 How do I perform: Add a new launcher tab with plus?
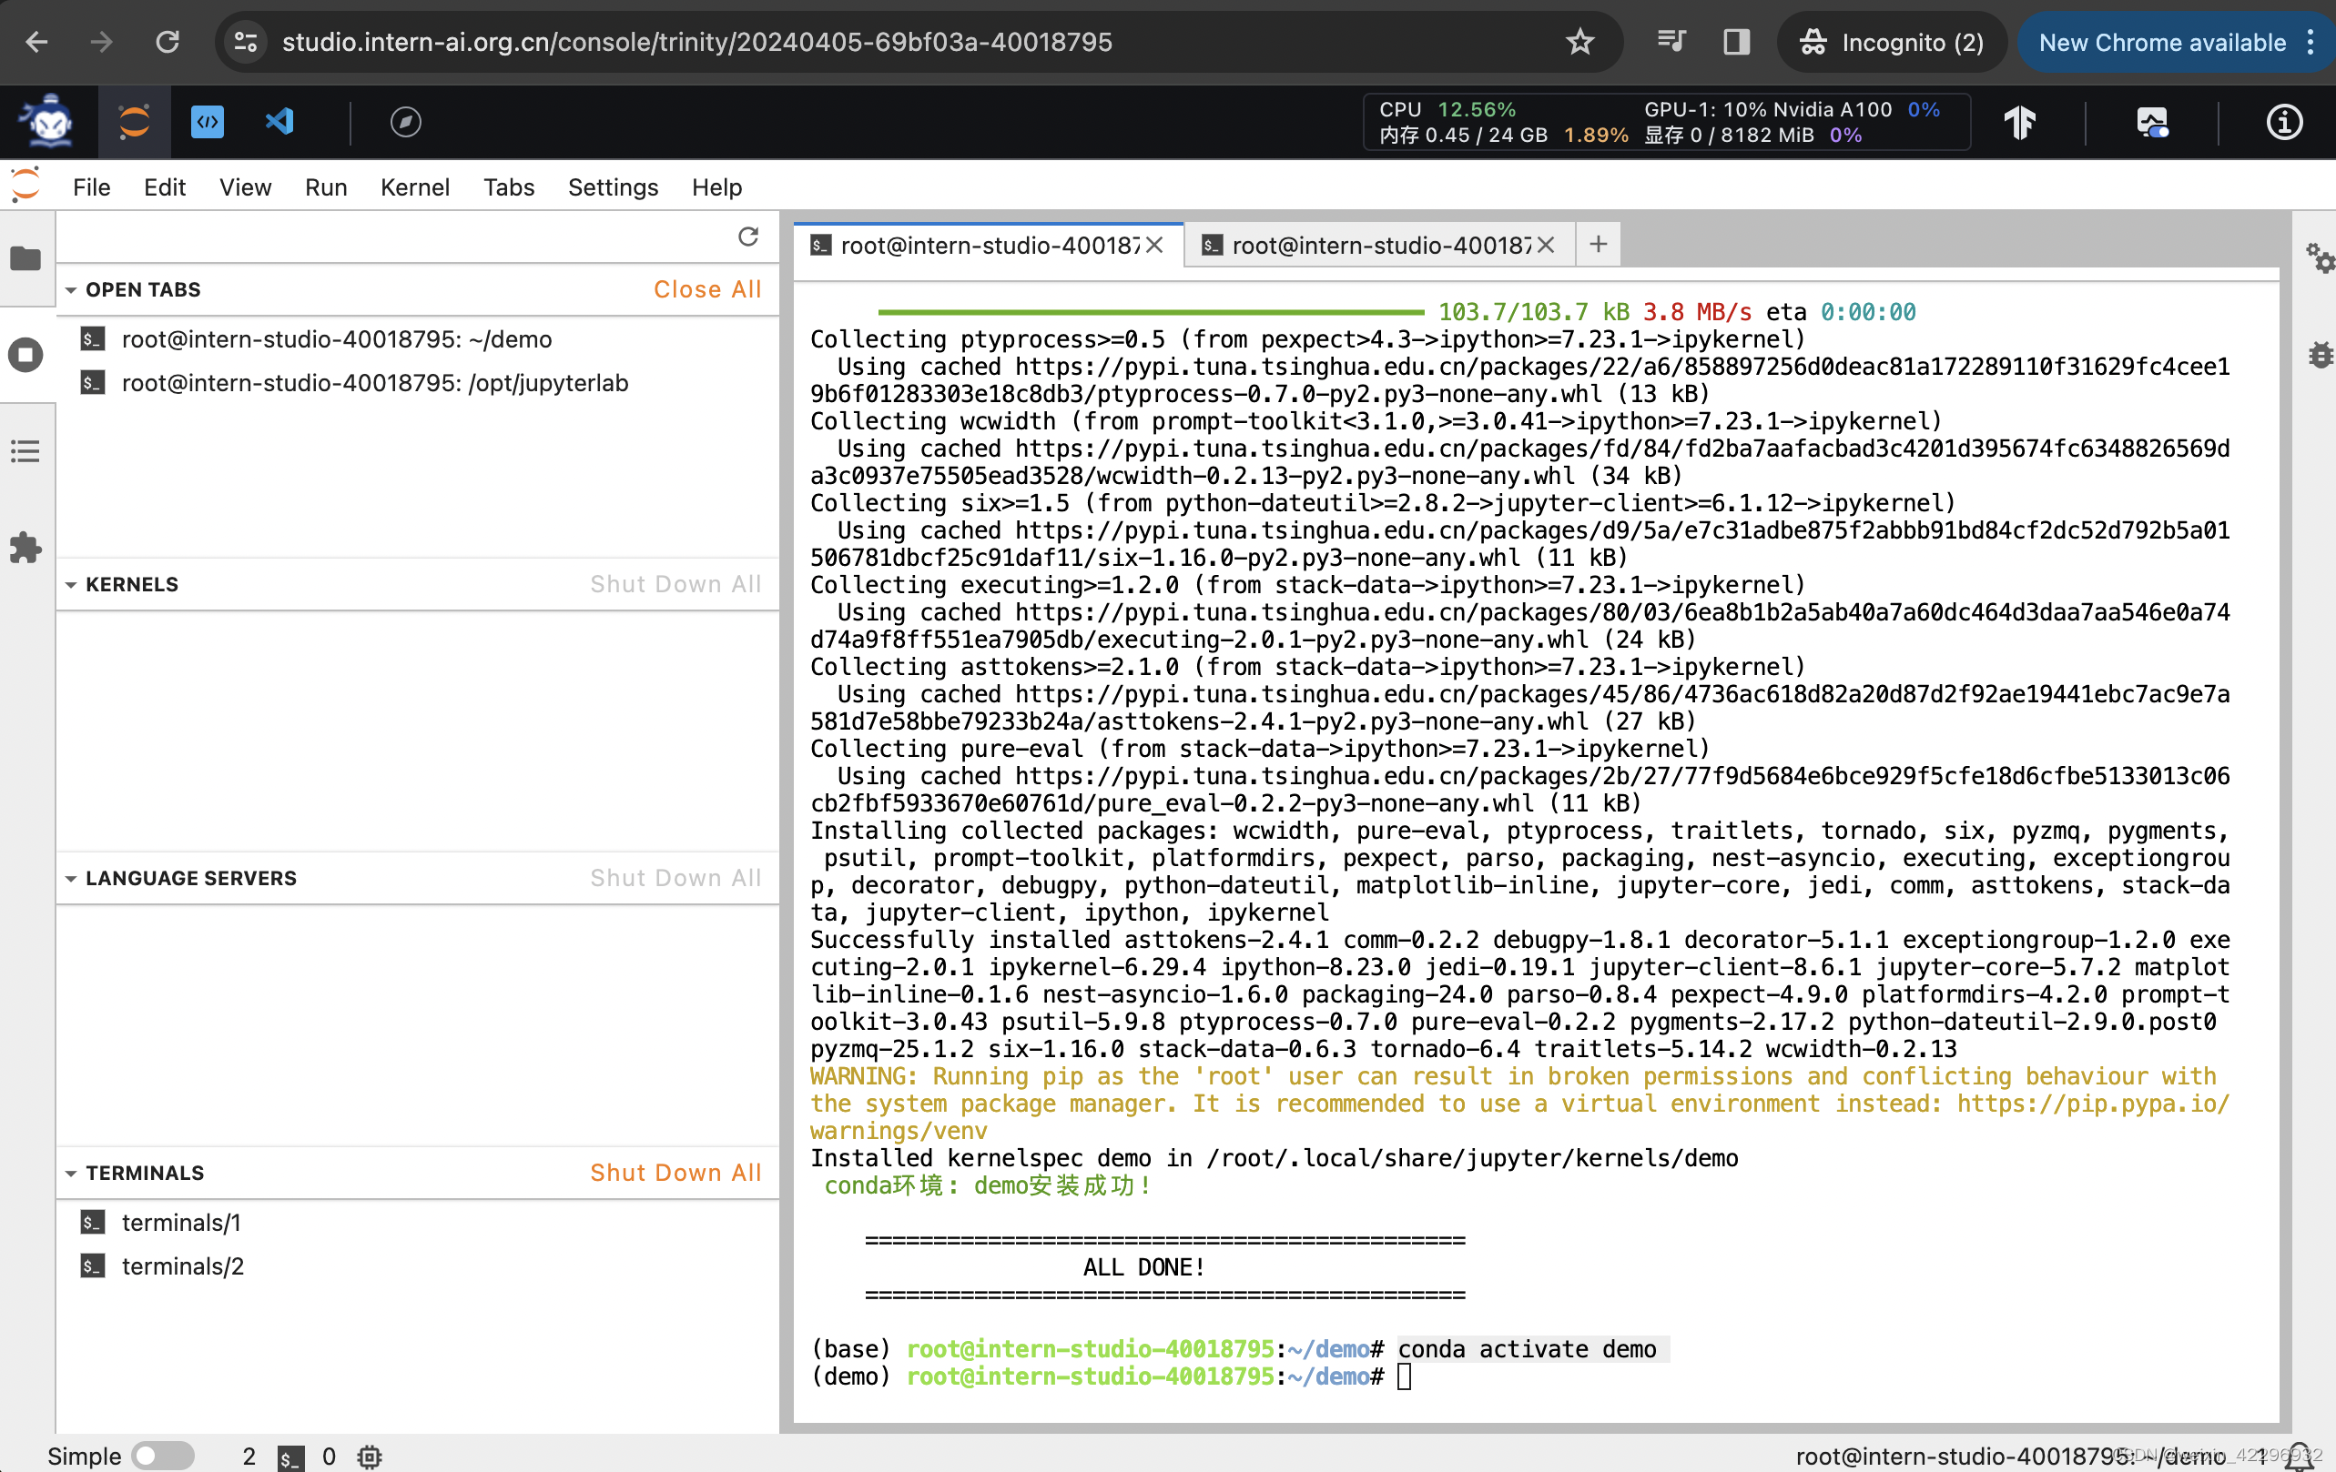tap(1598, 245)
